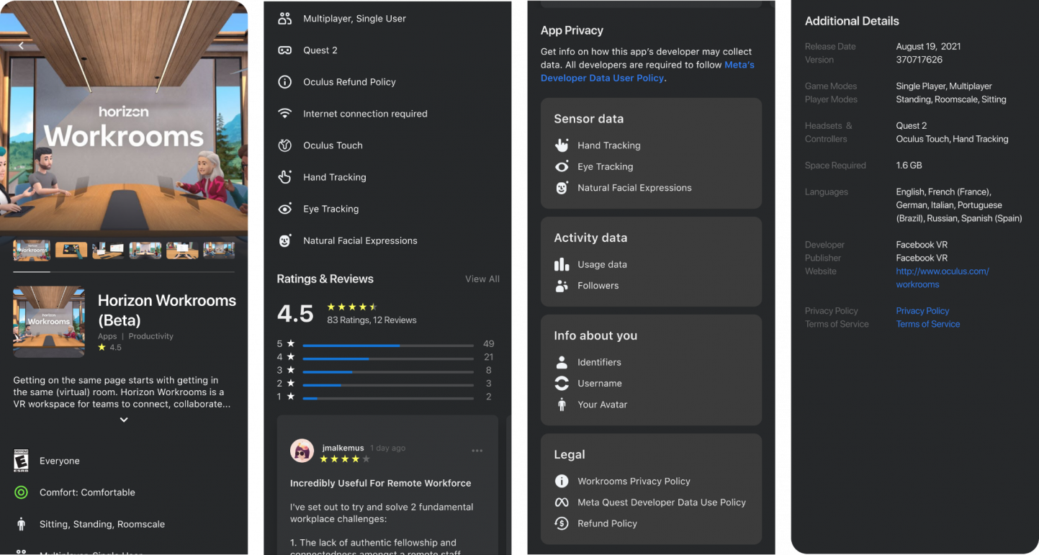The height and width of the screenshot is (555, 1039).
Task: Click the Eye Tracking icon in feature list
Action: coord(285,209)
